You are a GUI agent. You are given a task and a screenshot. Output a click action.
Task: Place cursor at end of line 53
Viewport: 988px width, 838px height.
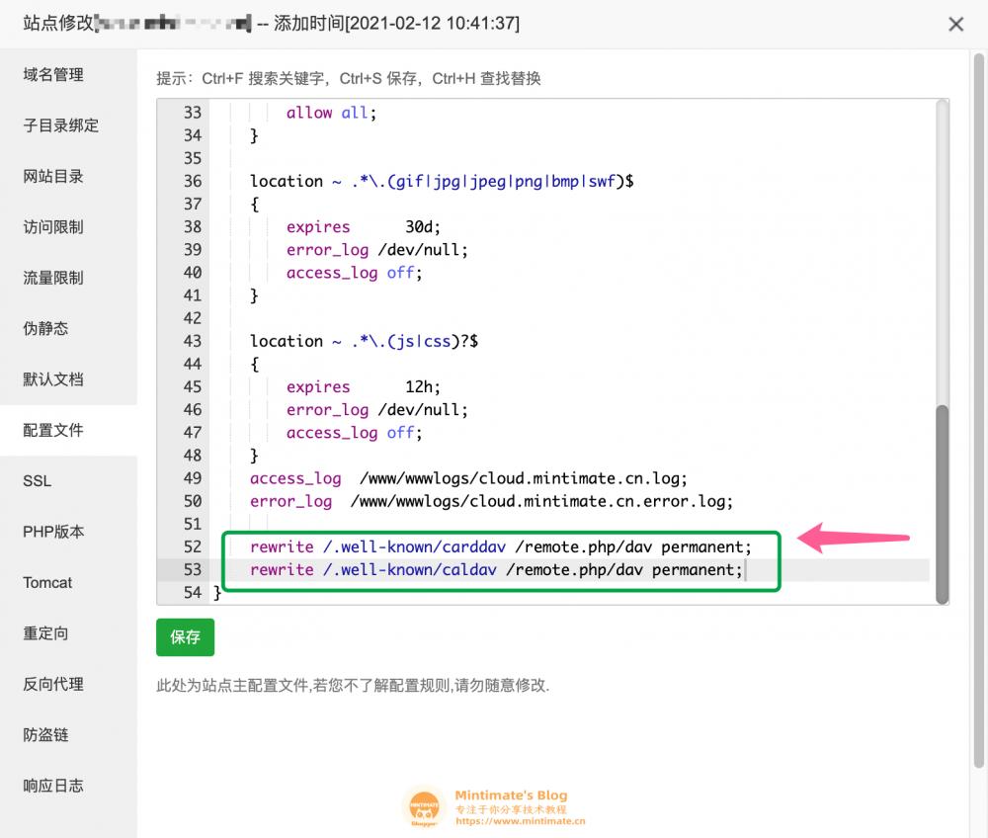(x=743, y=570)
